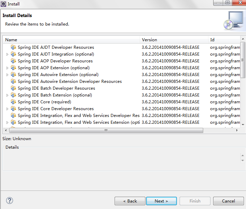Click the version cell of AJDT Developer Resources

[x=170, y=47]
